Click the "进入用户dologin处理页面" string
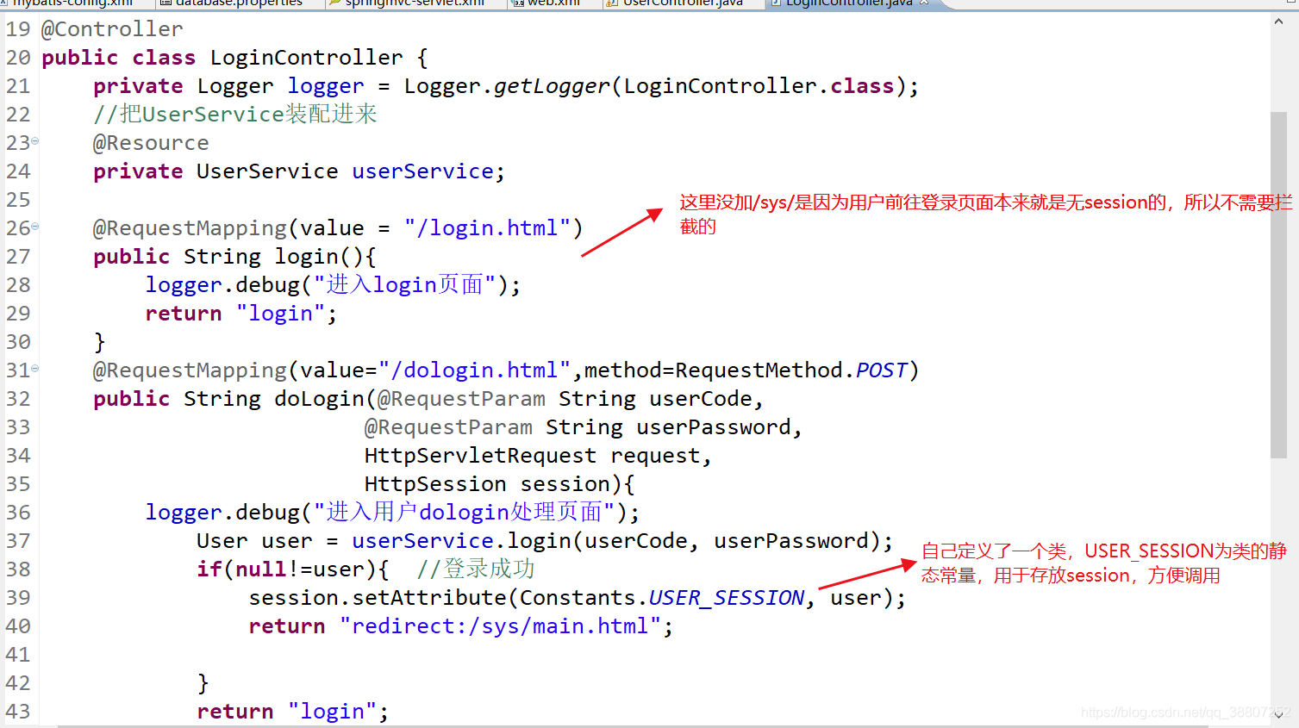This screenshot has width=1299, height=728. 464,513
